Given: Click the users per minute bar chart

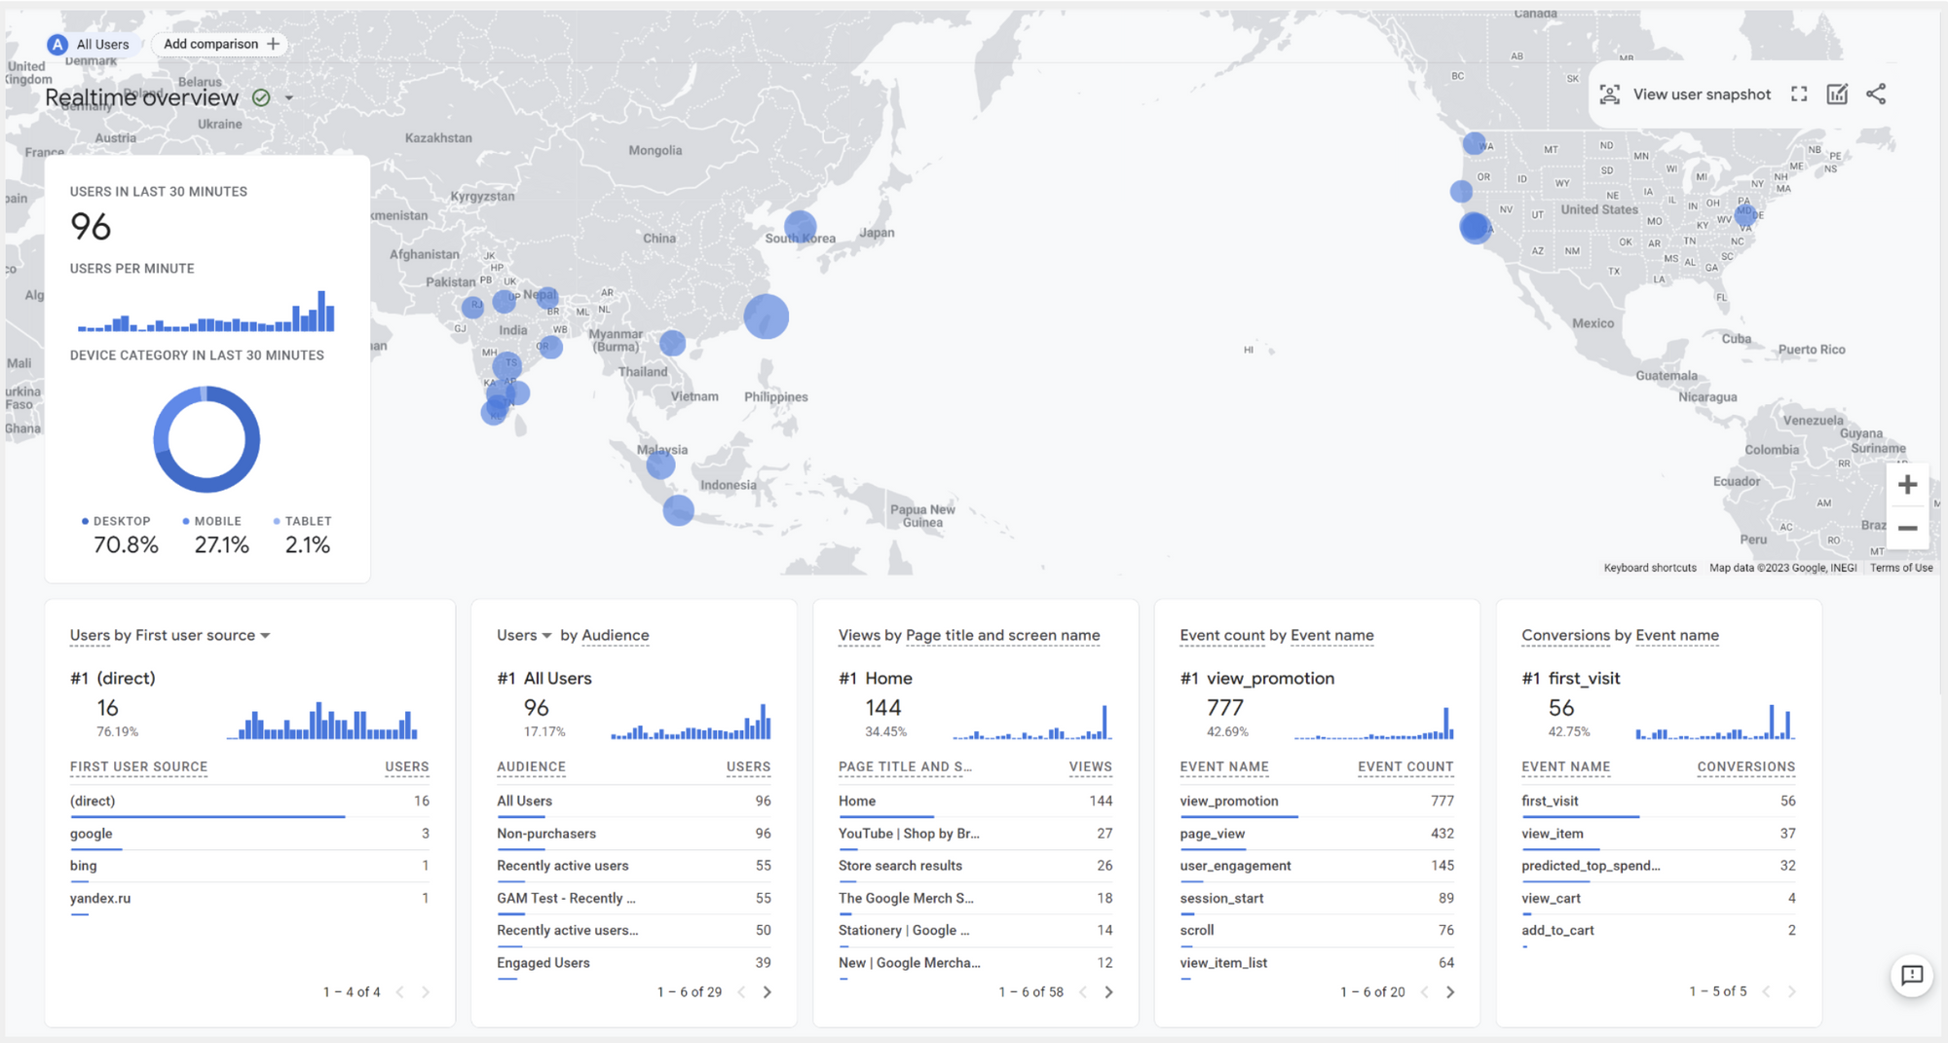Looking at the screenshot, I should pyautogui.click(x=206, y=311).
